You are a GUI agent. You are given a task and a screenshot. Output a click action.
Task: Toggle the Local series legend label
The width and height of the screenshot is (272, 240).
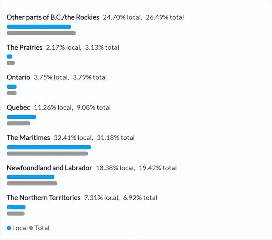click(20, 228)
